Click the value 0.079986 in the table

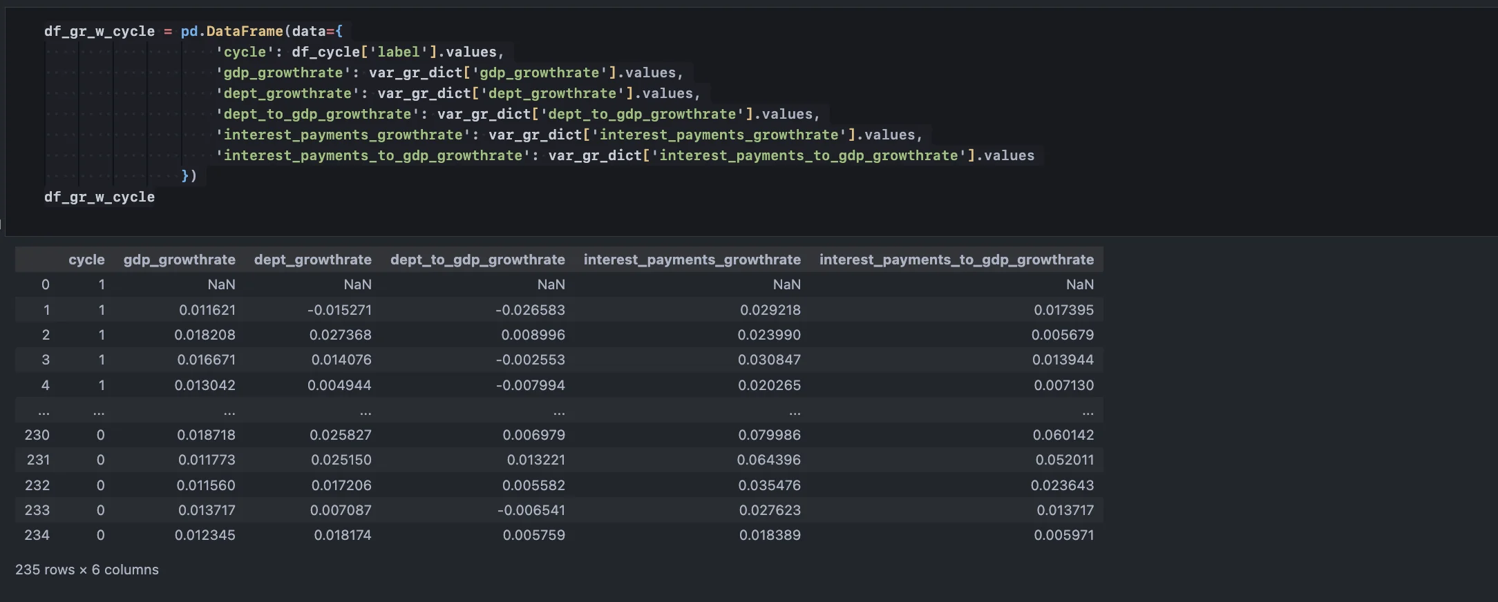coord(769,435)
